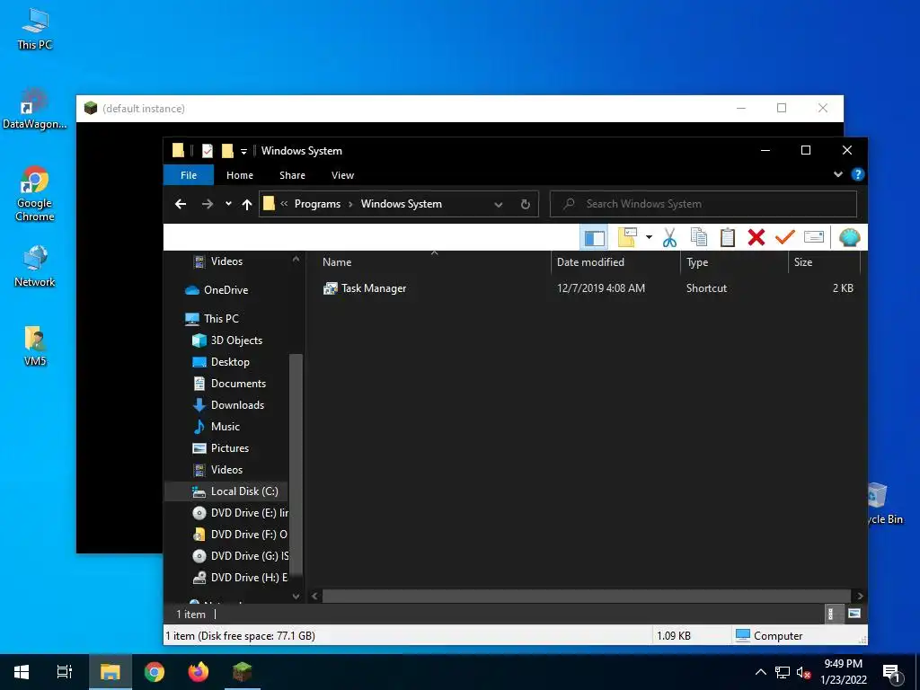Go up one folder level
Screen dimensions: 920x690
[x=246, y=204]
